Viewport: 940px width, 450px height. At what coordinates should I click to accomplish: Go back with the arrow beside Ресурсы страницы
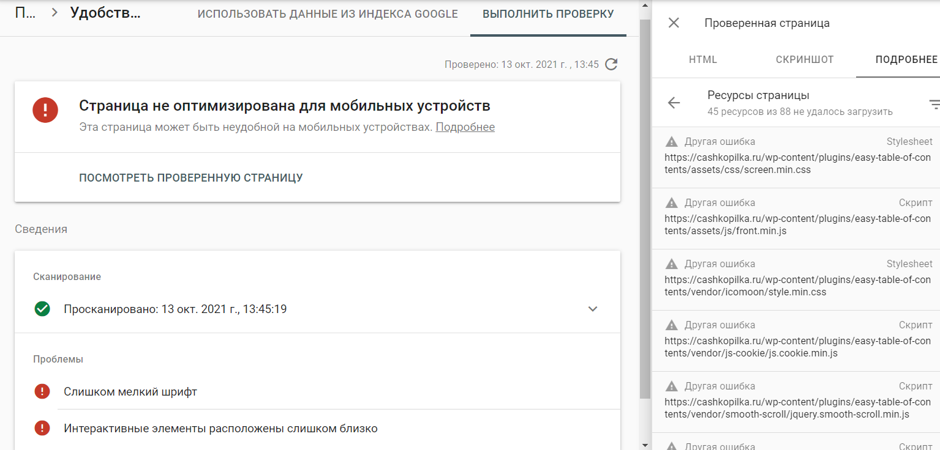tap(674, 103)
